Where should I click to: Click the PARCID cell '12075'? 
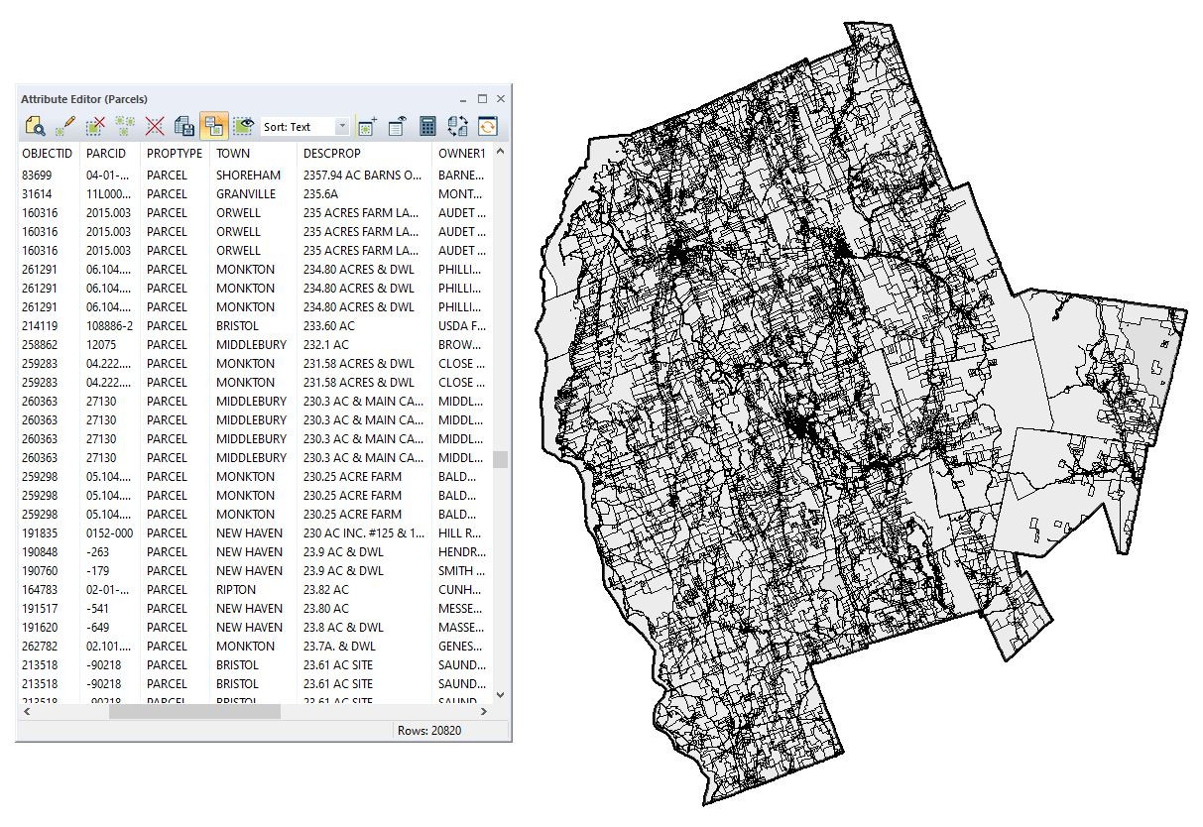(101, 345)
